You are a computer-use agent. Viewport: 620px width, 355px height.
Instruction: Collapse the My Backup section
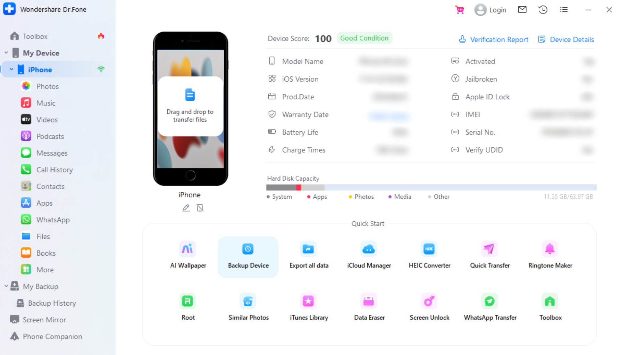coord(6,286)
